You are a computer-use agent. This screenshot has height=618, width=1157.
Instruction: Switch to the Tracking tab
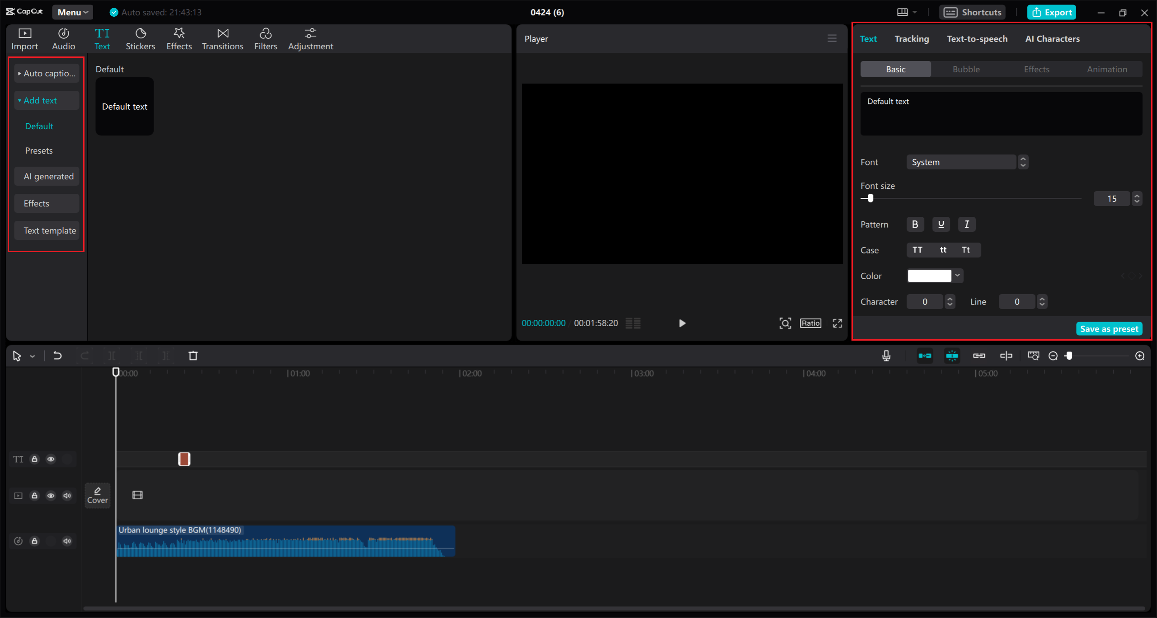[912, 39]
